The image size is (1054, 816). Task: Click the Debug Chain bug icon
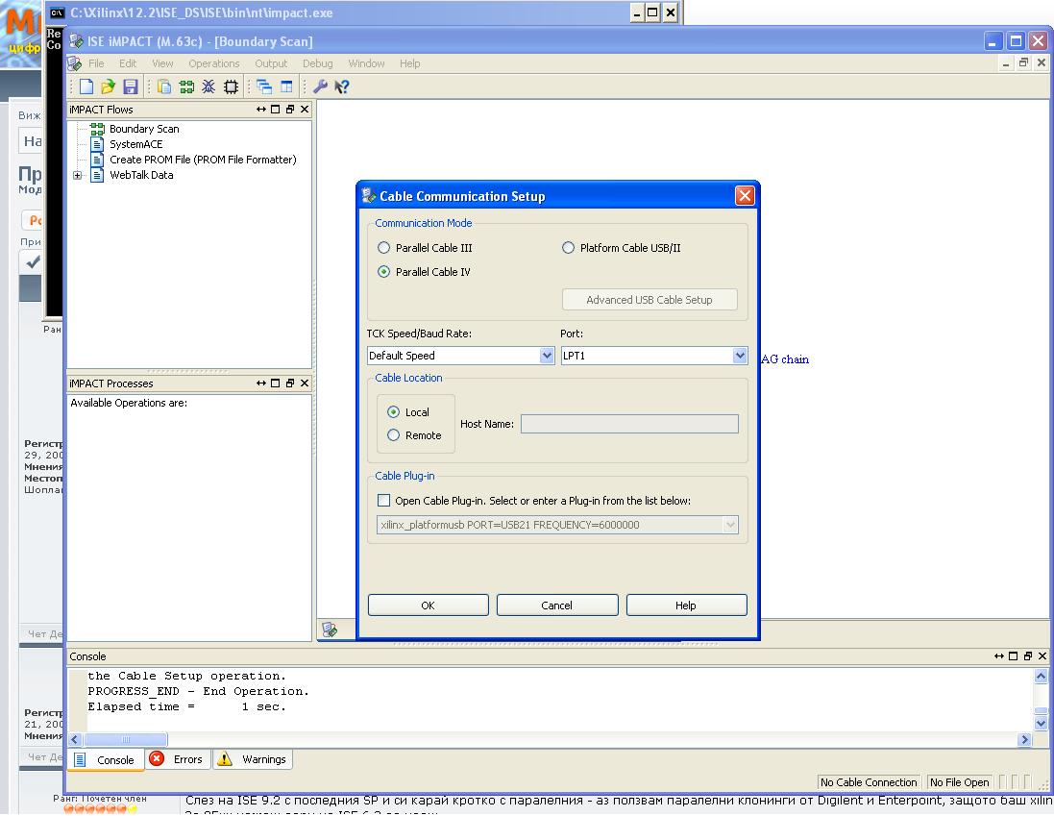coord(208,87)
